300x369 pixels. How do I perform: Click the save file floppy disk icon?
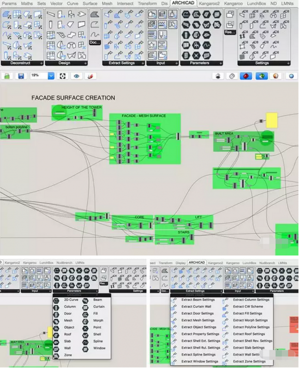point(21,76)
